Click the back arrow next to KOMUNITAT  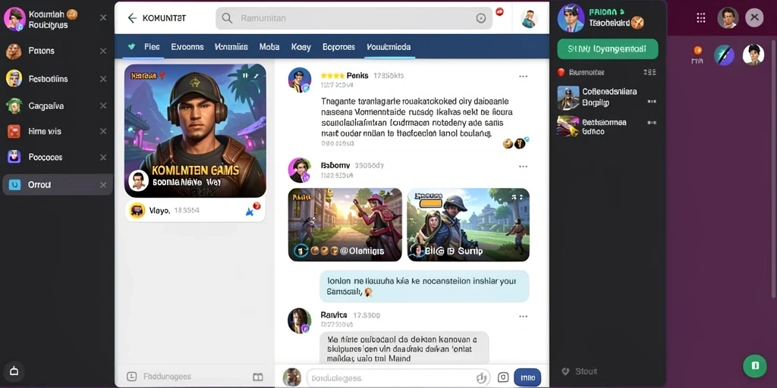click(x=132, y=18)
